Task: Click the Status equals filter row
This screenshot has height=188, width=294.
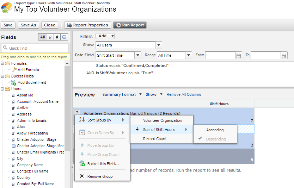Action: (132, 66)
